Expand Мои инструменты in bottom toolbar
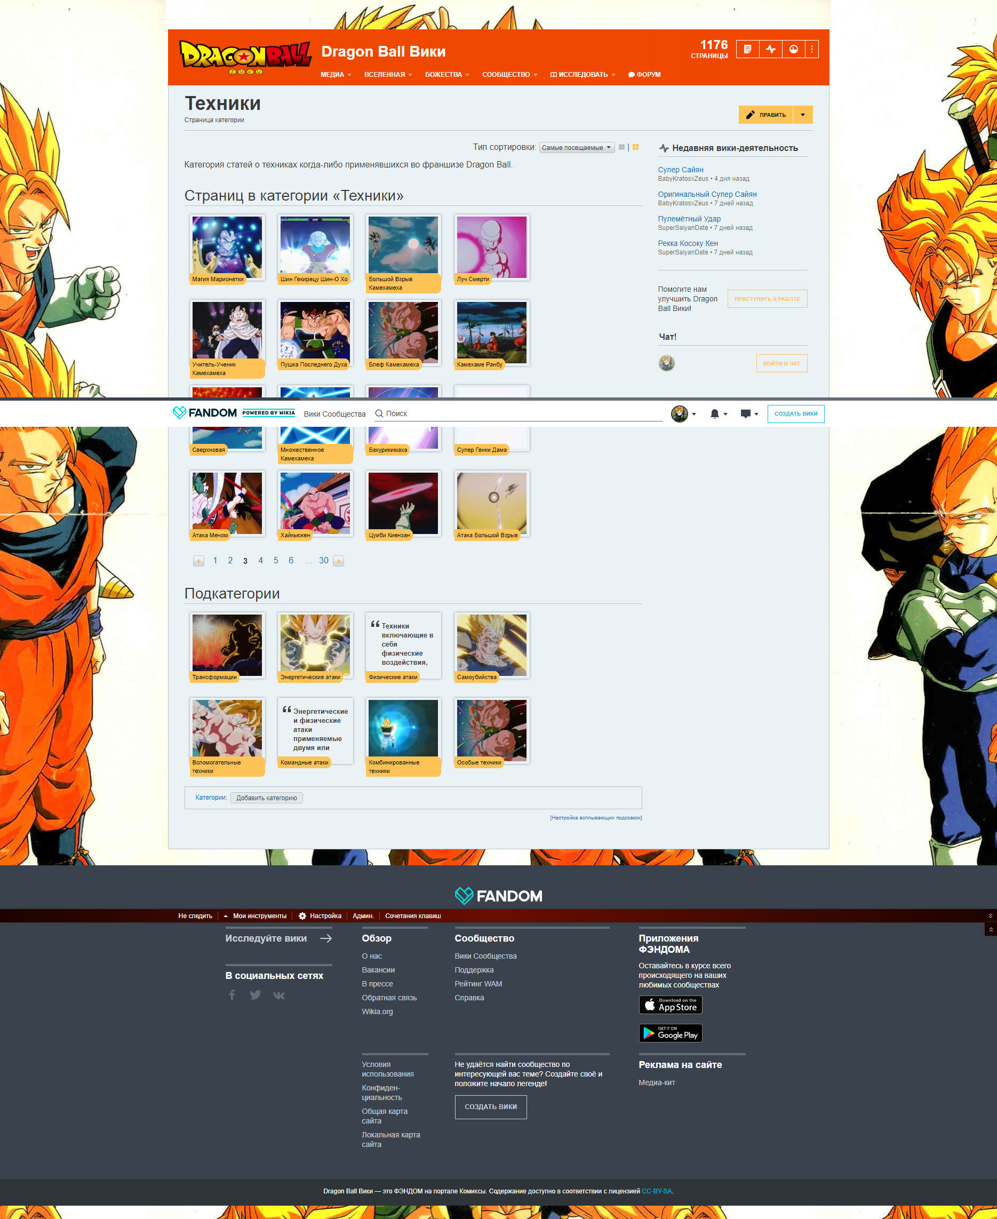 [255, 916]
